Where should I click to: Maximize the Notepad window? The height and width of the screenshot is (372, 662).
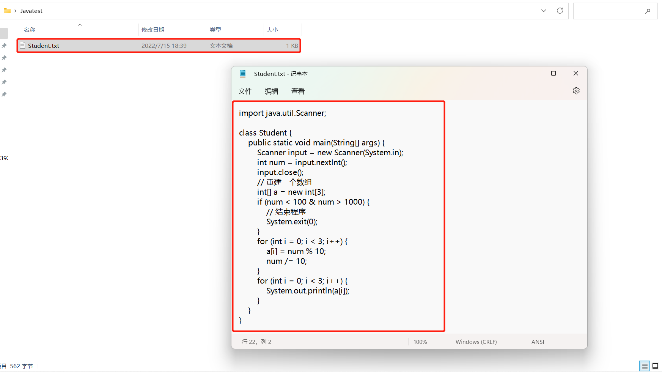(554, 73)
